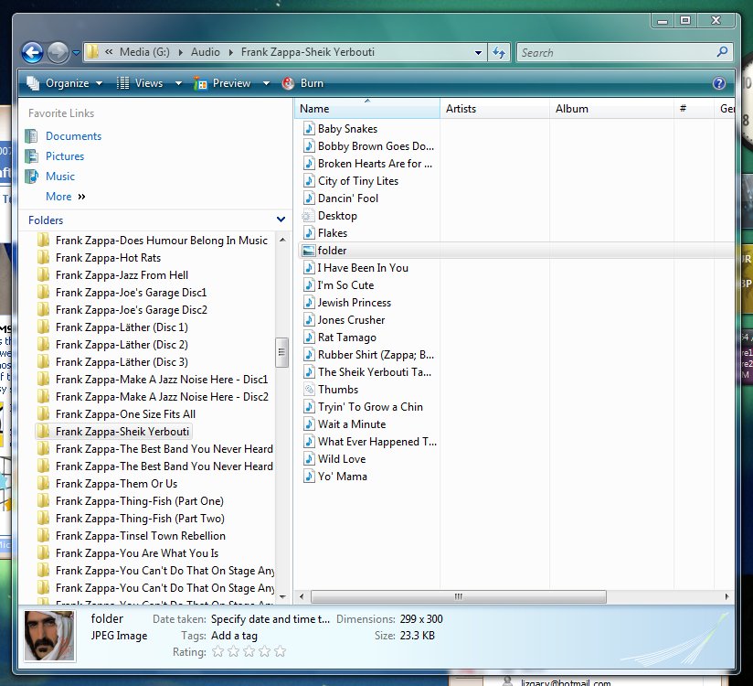Image resolution: width=753 pixels, height=686 pixels.
Task: Sort by the Artists column header
Action: pos(494,109)
